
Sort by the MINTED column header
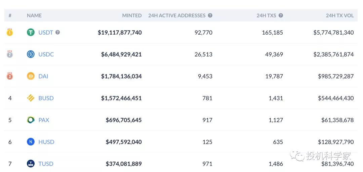pyautogui.click(x=132, y=15)
